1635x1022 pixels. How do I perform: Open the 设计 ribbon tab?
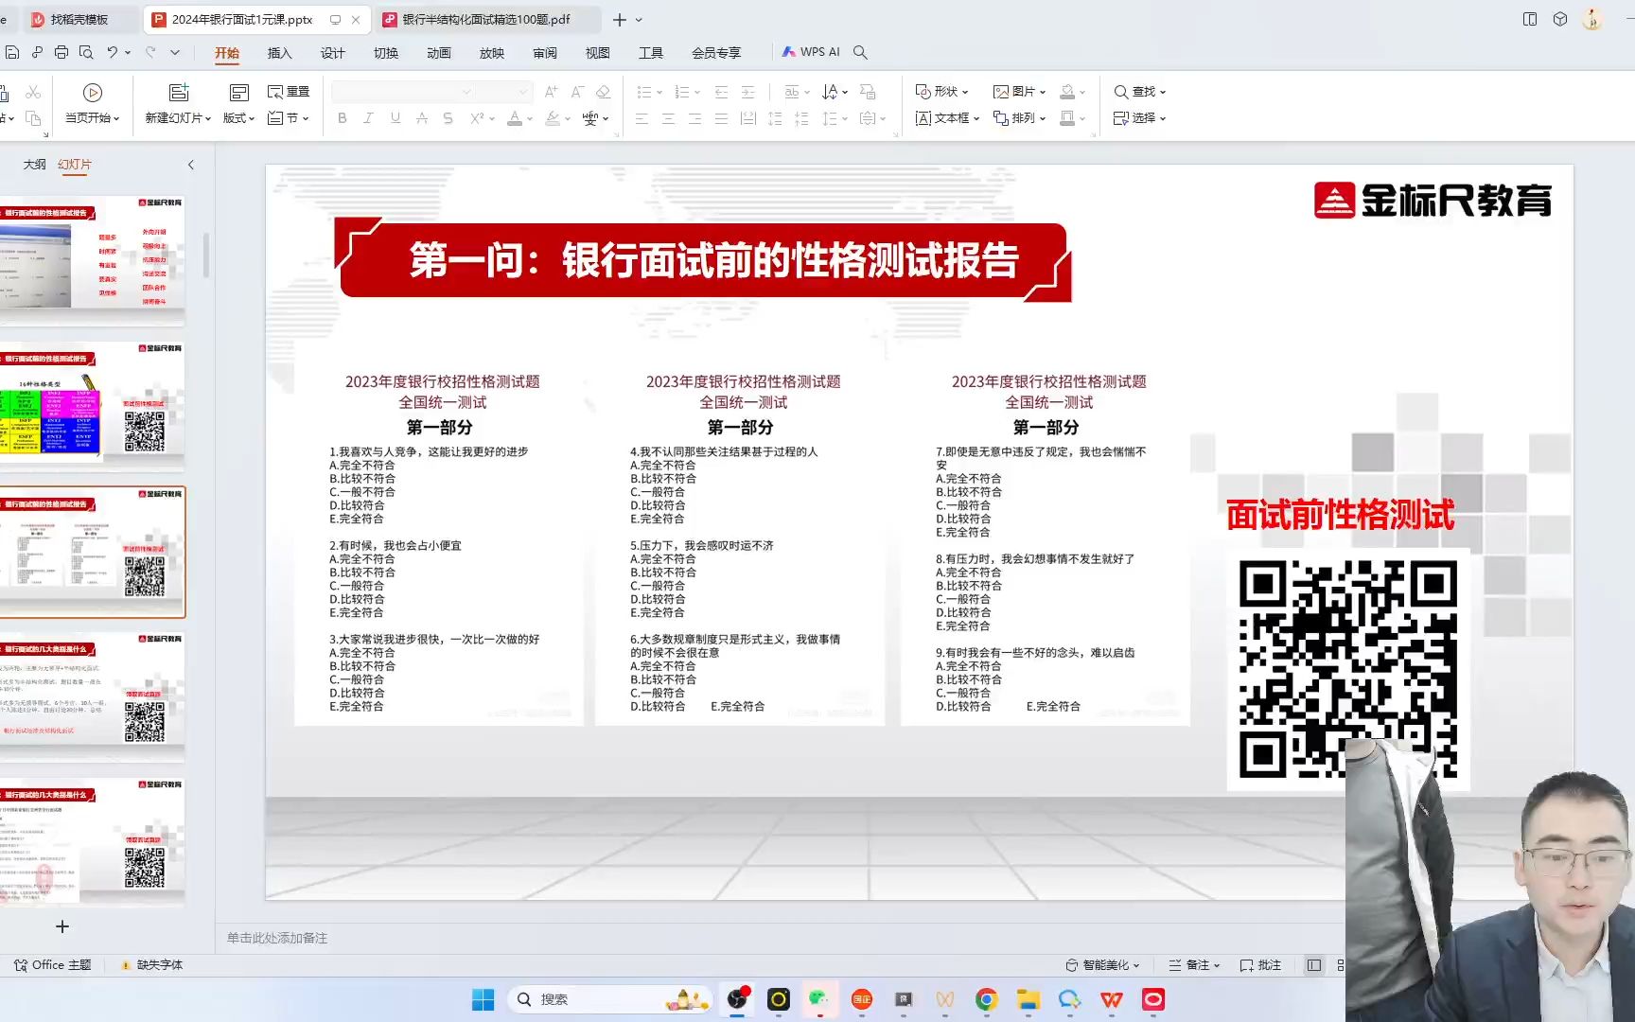332,53
